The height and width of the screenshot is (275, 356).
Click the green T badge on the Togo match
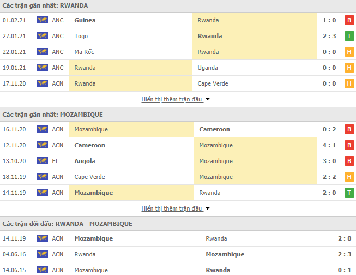click(349, 36)
